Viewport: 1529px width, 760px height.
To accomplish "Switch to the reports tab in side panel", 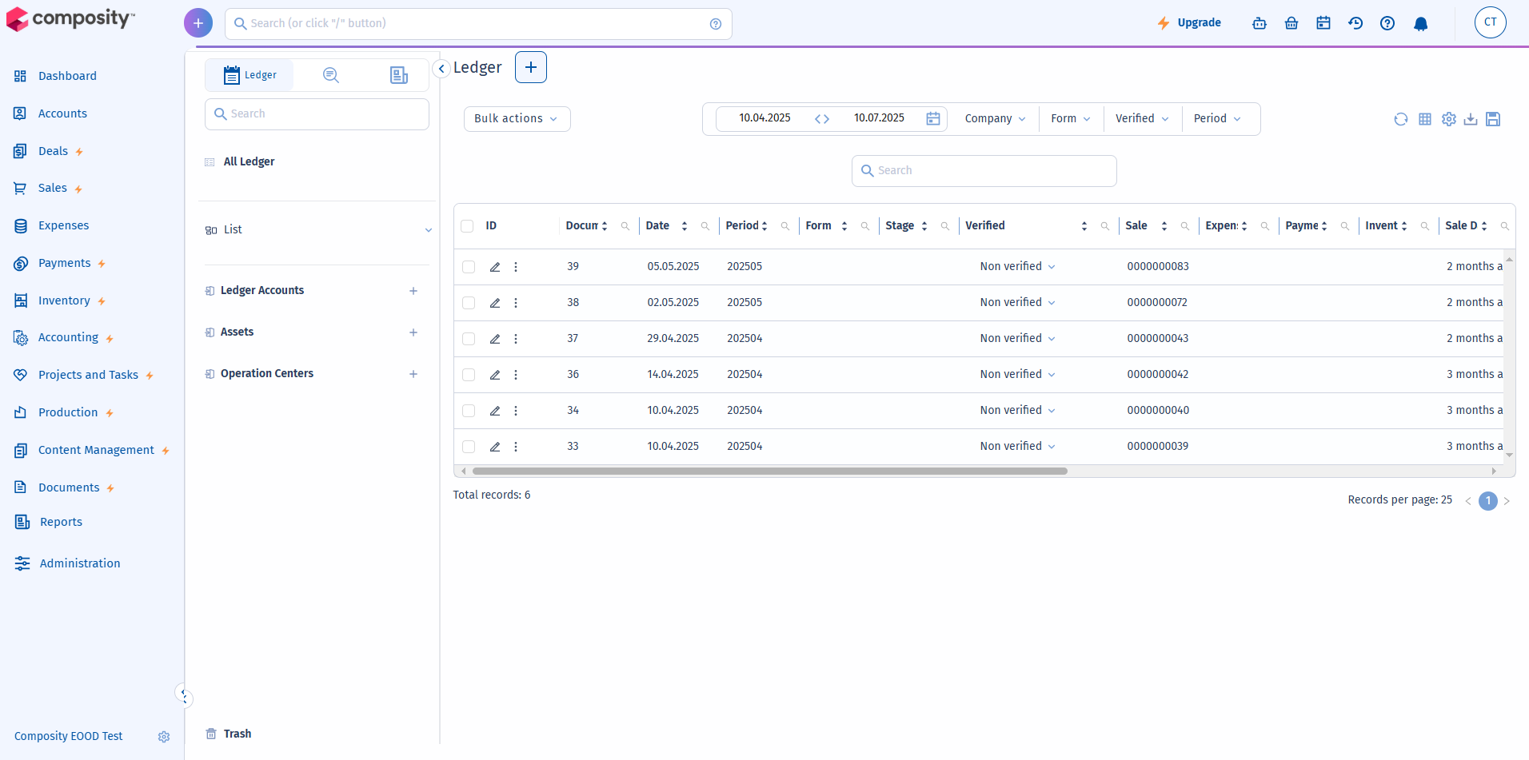I will click(x=398, y=75).
